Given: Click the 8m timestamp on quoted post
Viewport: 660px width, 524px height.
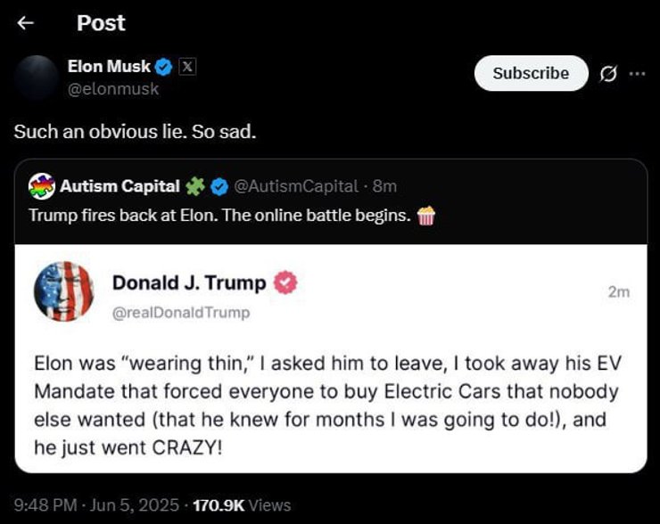Looking at the screenshot, I should point(385,186).
